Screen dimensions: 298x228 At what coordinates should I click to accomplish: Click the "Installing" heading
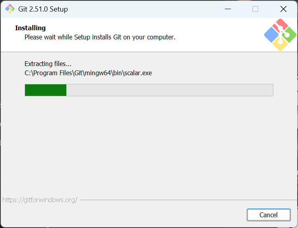point(30,28)
